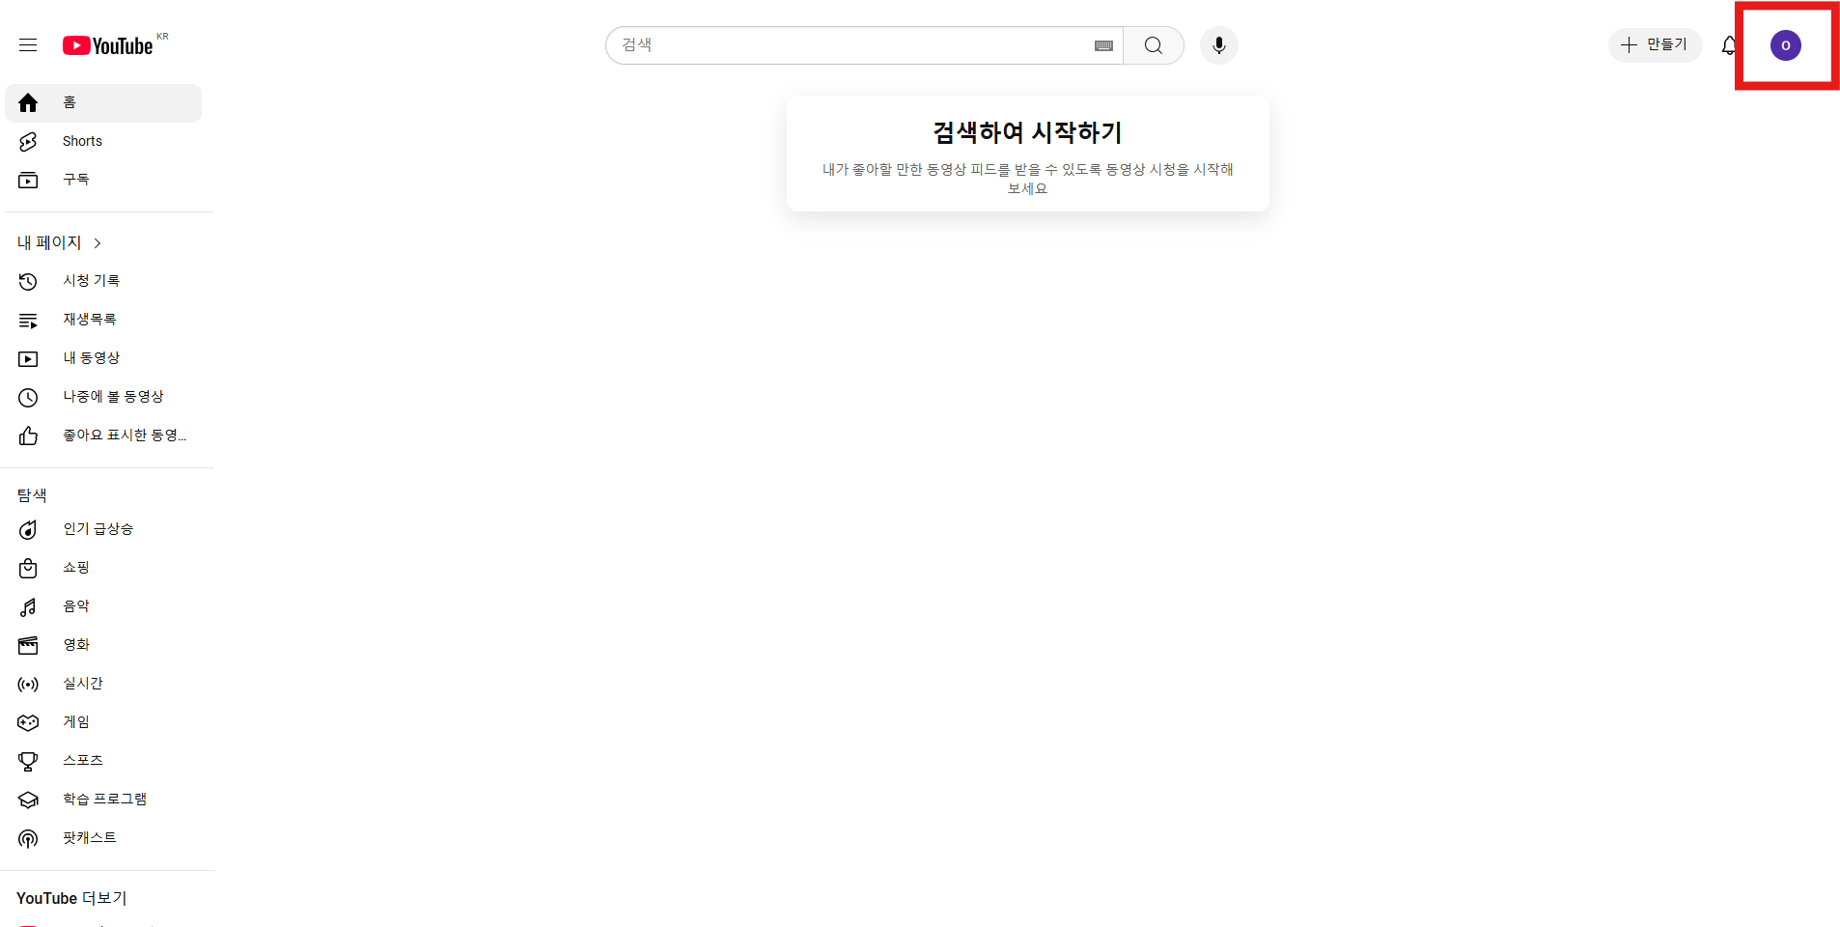
Task: Open 실시간 live icon
Action: click(28, 685)
